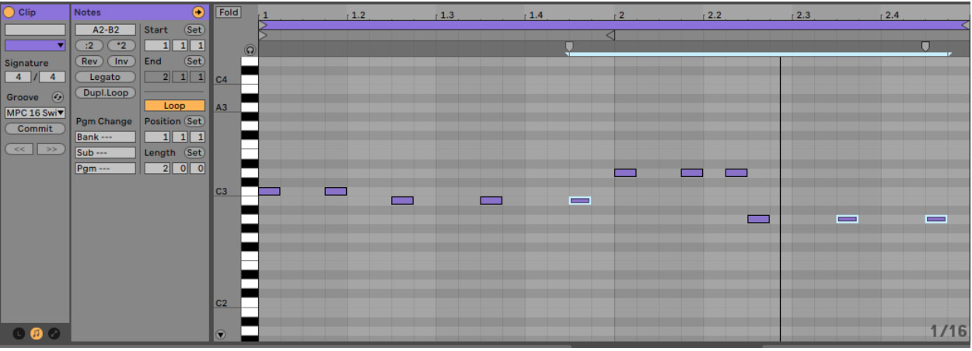Click the first C3 note at bar 1
This screenshot has width=972, height=351.
pos(269,191)
